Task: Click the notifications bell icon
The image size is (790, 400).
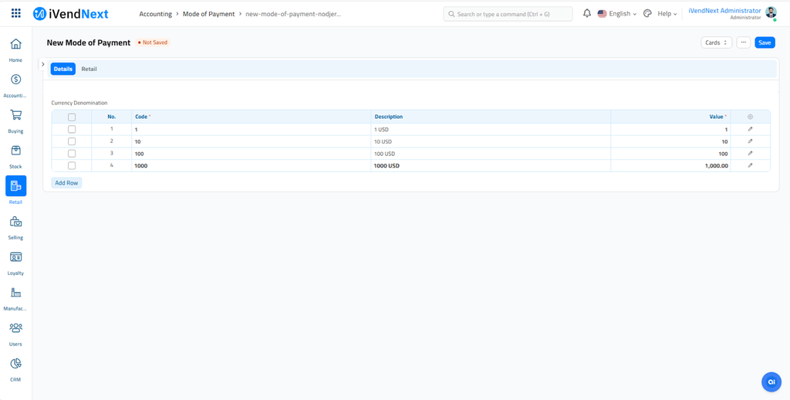Action: point(587,14)
